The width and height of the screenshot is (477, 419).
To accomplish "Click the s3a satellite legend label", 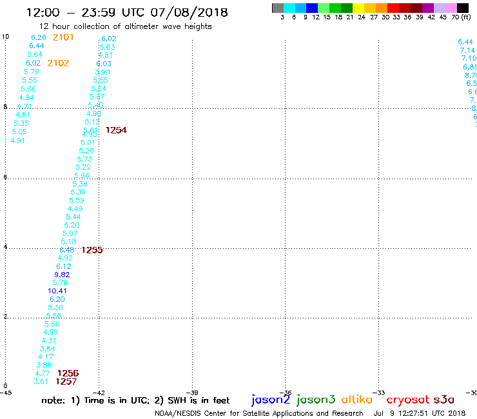I will pos(443,400).
